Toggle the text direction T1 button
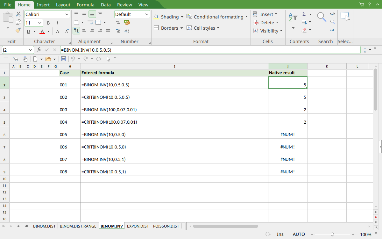The image size is (382, 239). point(76,31)
